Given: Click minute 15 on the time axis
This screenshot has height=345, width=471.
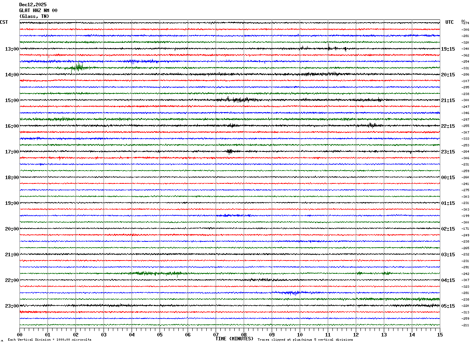Looking at the screenshot, I should [x=440, y=334].
